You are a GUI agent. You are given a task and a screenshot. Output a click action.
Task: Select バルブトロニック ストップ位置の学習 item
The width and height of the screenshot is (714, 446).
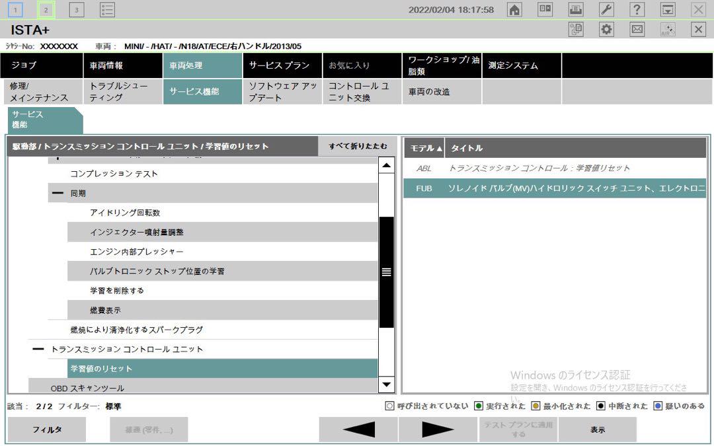click(222, 272)
